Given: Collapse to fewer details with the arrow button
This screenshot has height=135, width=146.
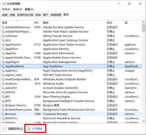Looking at the screenshot, I should (4, 129).
